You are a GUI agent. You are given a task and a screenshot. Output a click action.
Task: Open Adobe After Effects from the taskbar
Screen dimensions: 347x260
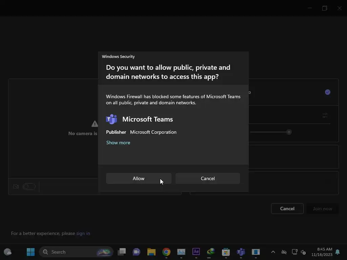196,252
